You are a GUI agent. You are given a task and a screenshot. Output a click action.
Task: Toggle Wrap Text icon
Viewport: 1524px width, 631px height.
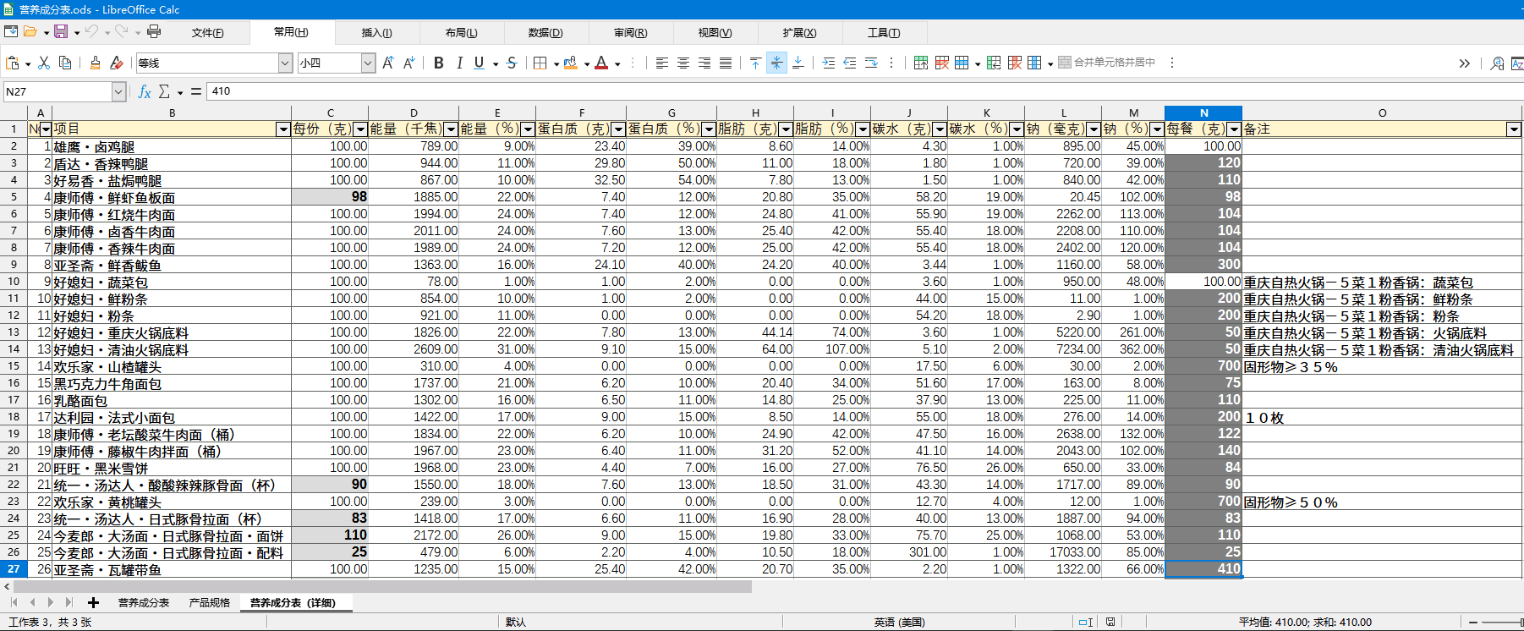click(x=871, y=63)
